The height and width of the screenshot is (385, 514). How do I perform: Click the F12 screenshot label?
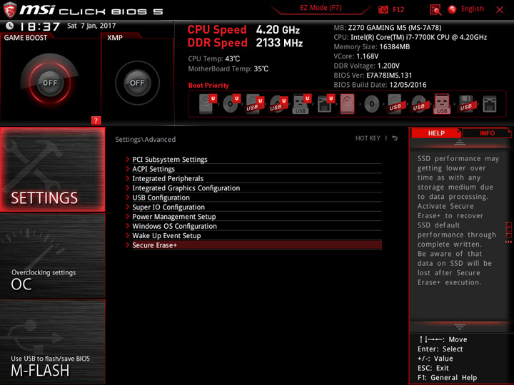[398, 9]
